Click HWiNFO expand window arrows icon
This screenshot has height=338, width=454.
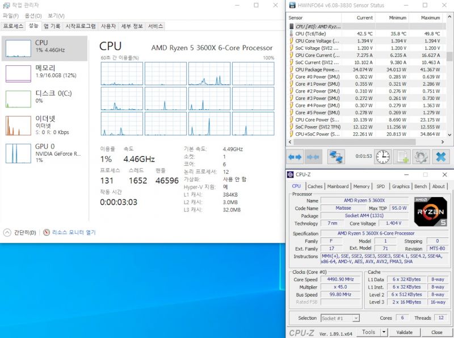coord(295,157)
